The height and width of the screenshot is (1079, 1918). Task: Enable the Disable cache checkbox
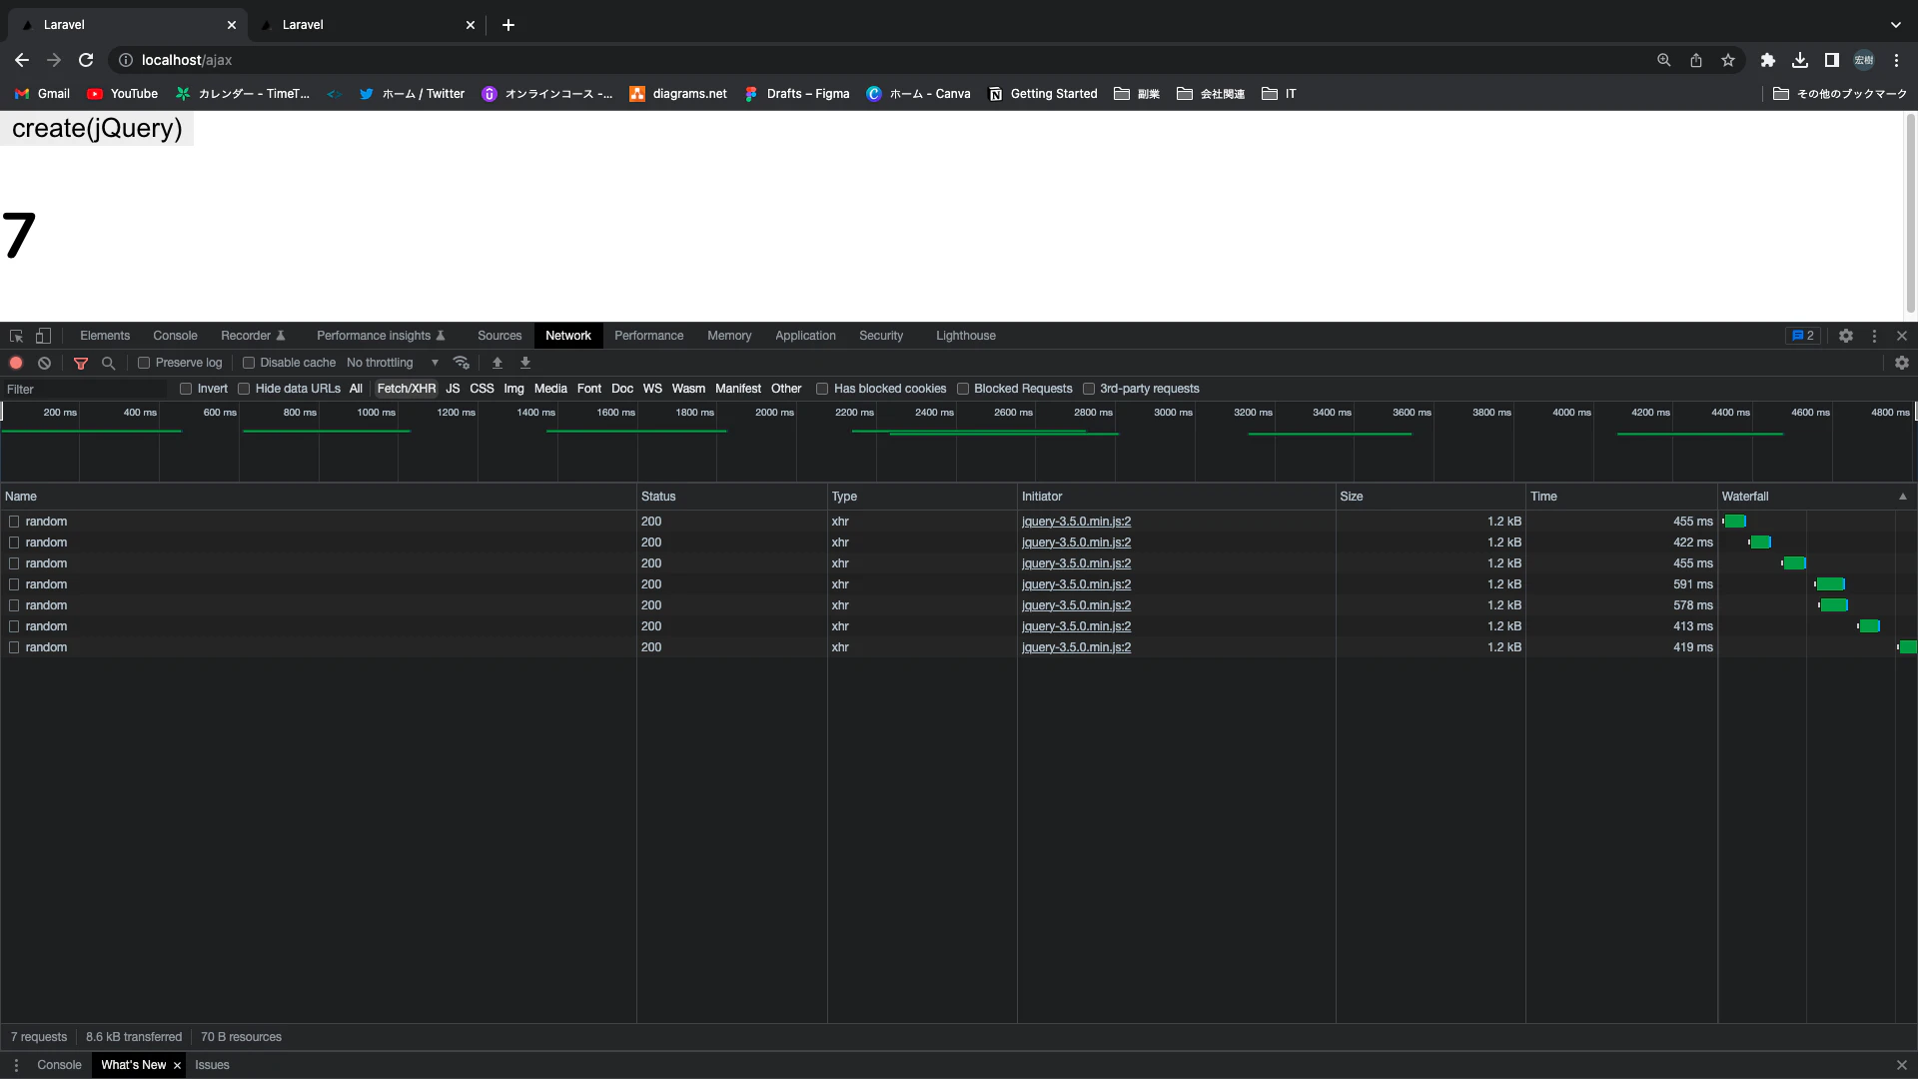[249, 364]
